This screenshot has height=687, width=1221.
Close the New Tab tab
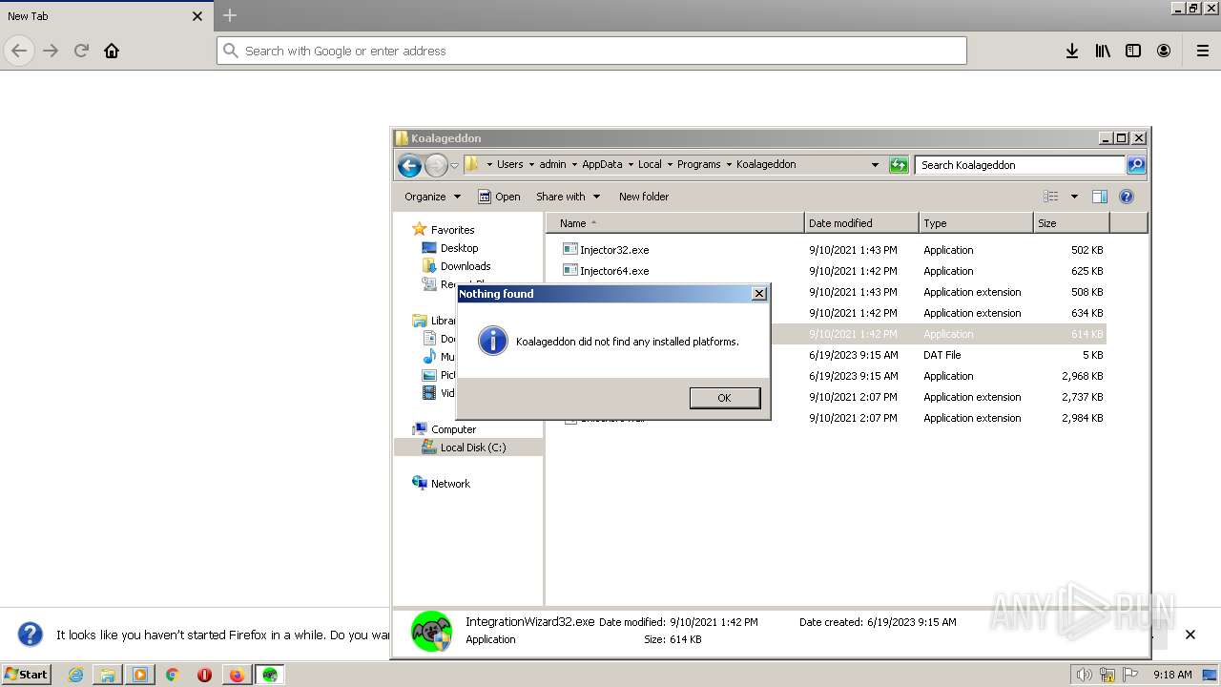(197, 16)
